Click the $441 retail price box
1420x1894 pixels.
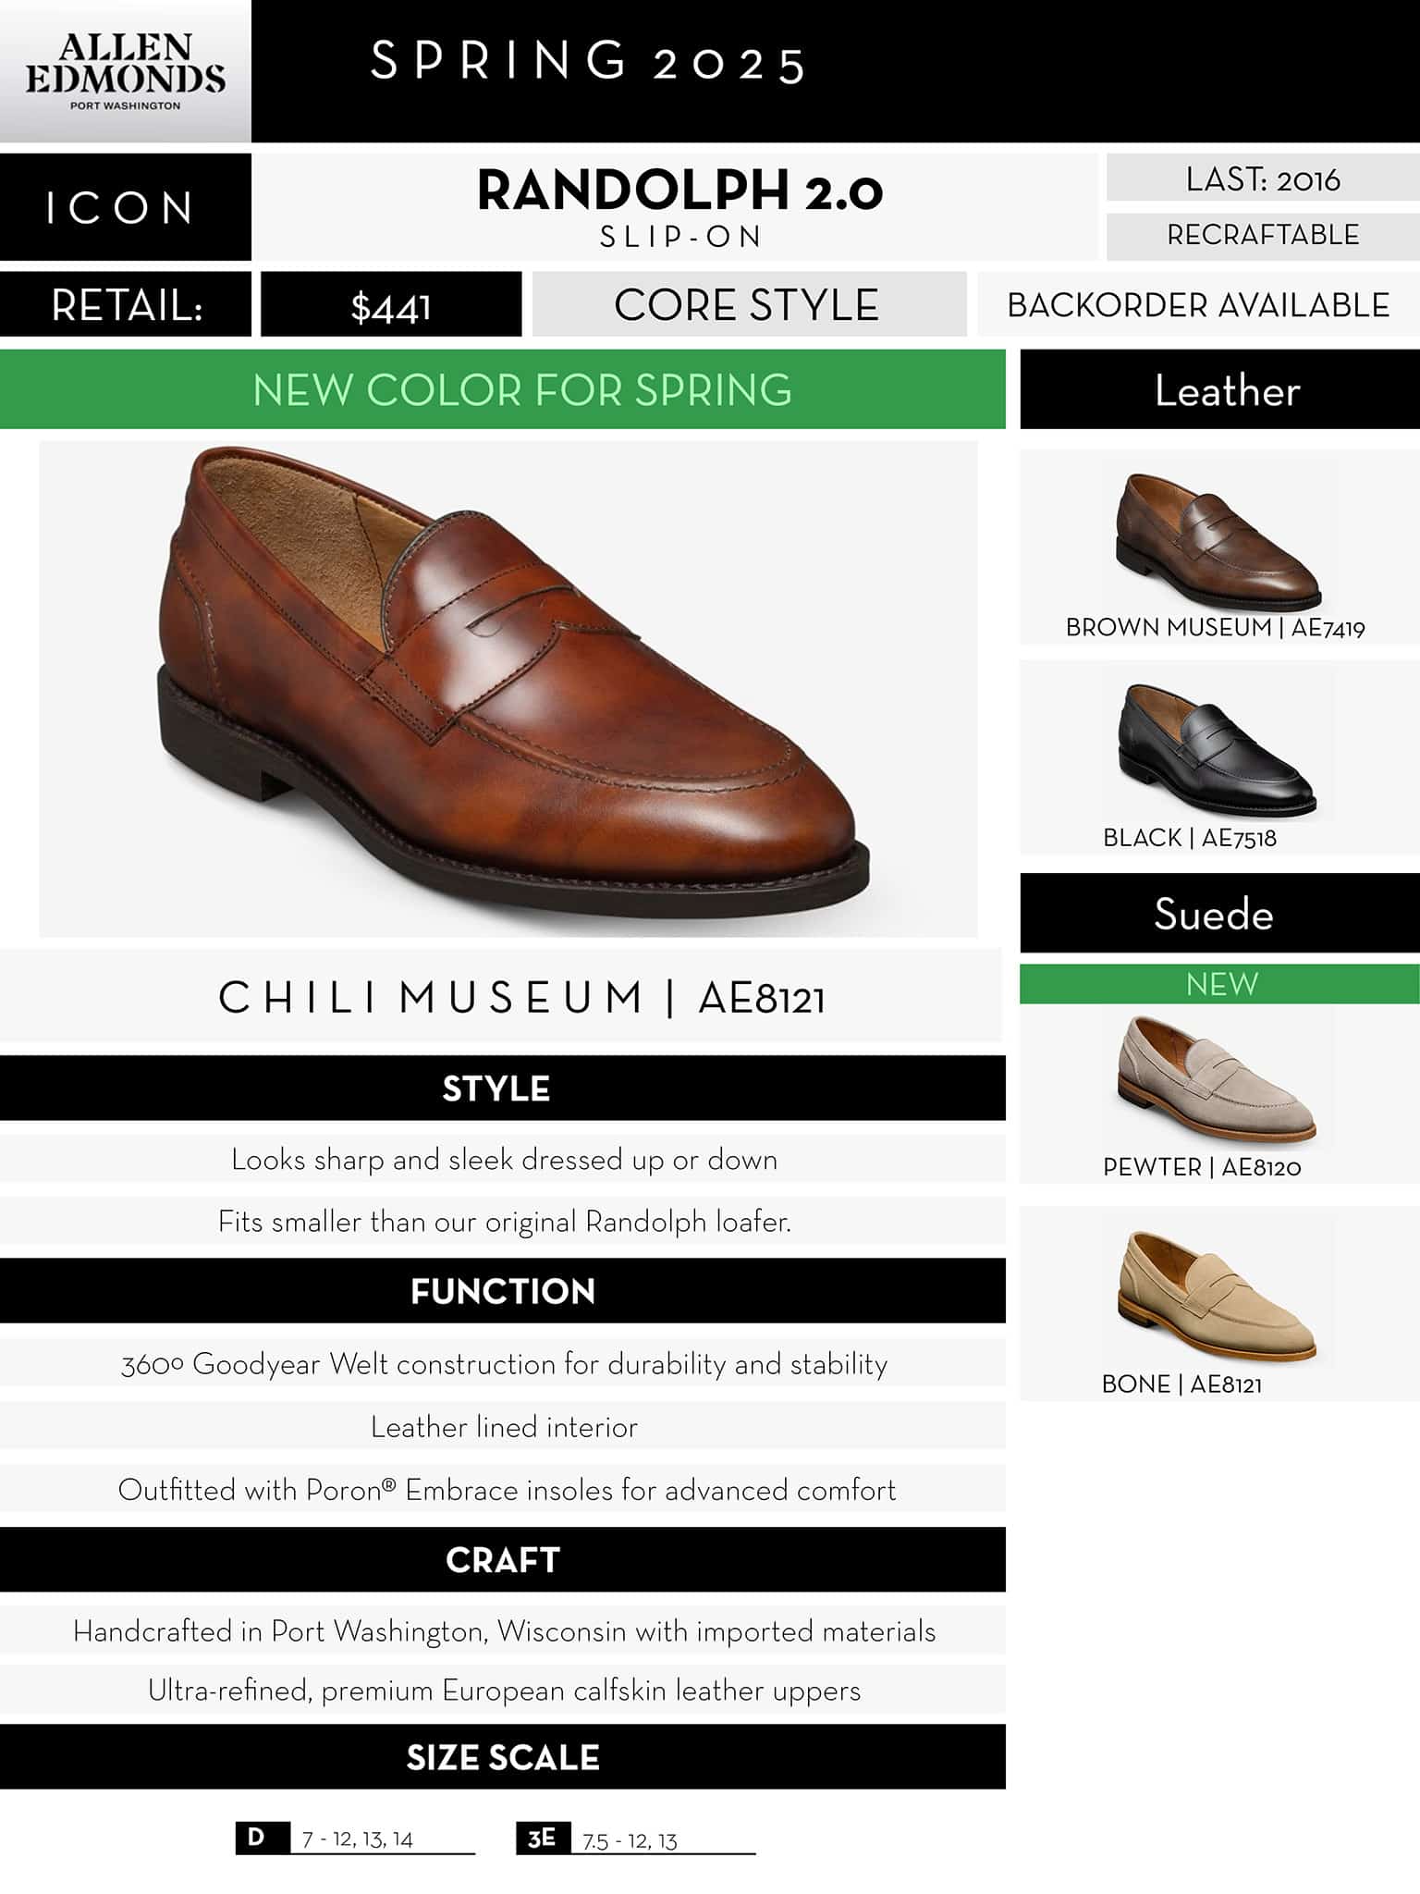[x=391, y=304]
